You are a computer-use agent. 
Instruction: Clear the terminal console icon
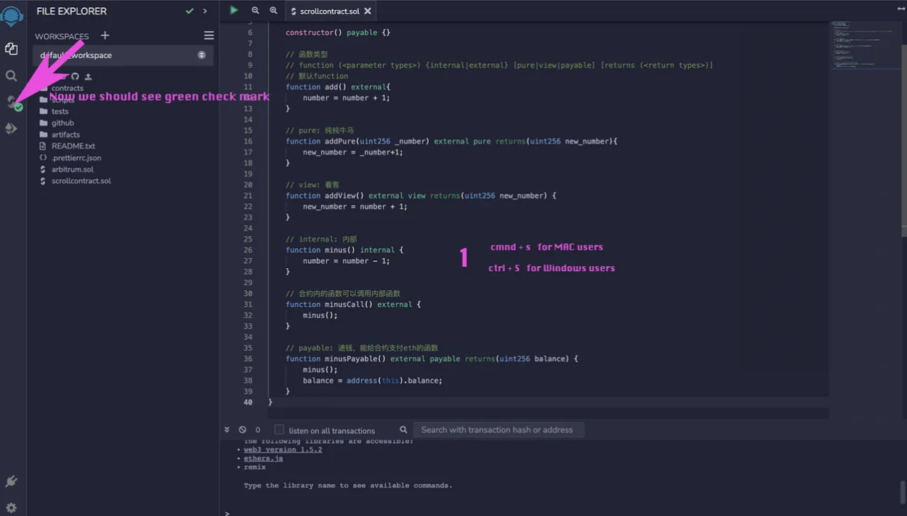242,430
